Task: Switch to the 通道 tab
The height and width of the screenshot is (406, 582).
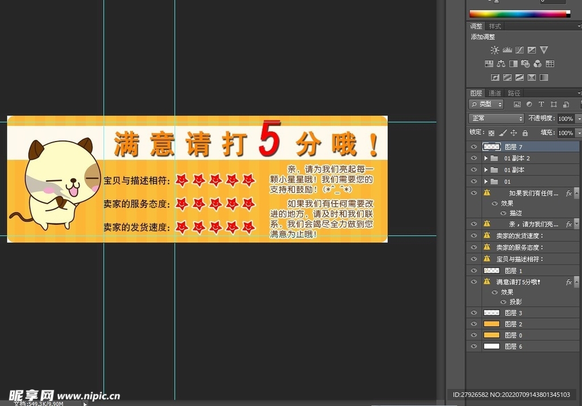Action: 495,93
